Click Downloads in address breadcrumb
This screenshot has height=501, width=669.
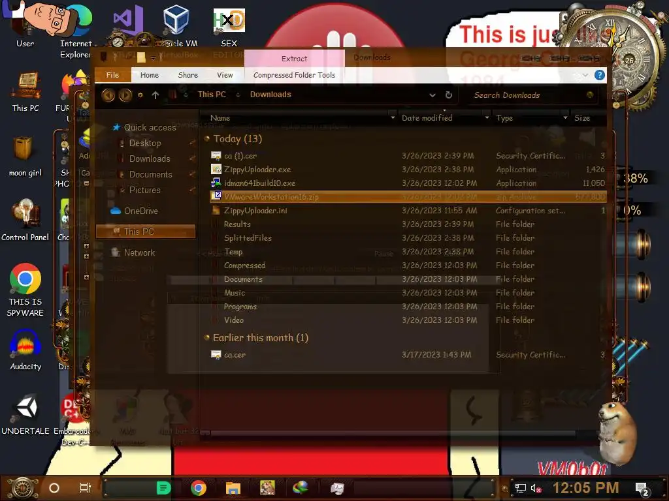click(x=270, y=95)
